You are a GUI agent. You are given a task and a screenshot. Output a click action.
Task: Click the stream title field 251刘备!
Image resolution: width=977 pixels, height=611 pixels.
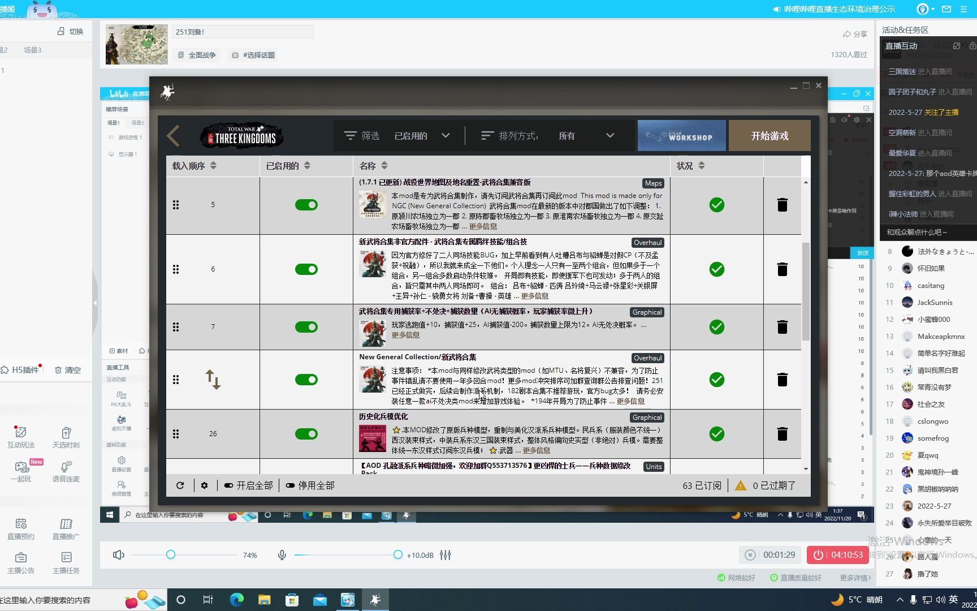tap(243, 32)
